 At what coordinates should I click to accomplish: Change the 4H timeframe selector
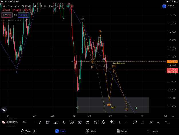click(24, 122)
